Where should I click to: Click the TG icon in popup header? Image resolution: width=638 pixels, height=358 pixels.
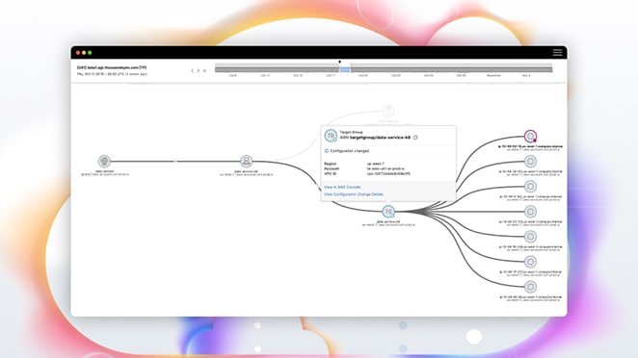331,136
